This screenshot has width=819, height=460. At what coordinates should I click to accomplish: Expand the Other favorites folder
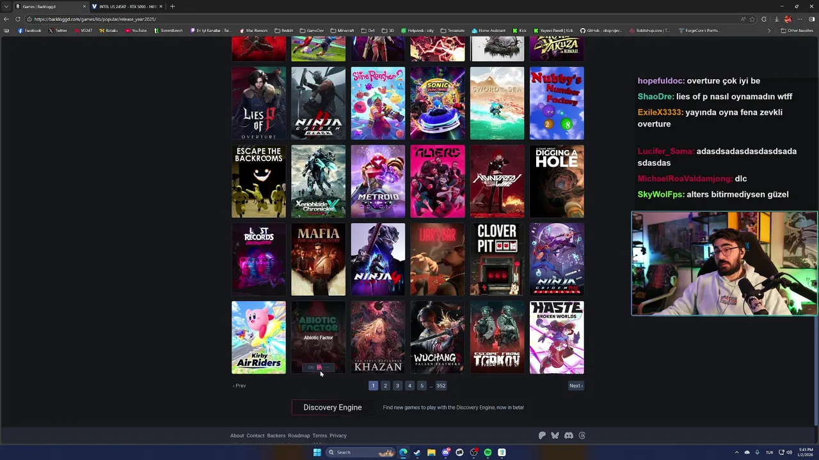(x=797, y=31)
